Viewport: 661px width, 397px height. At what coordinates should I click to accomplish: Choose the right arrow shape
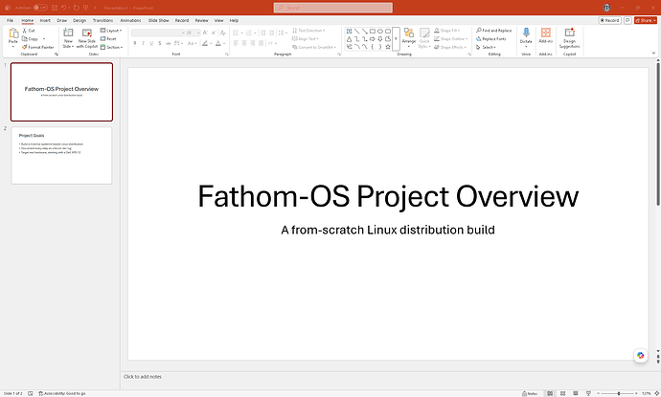(373, 39)
